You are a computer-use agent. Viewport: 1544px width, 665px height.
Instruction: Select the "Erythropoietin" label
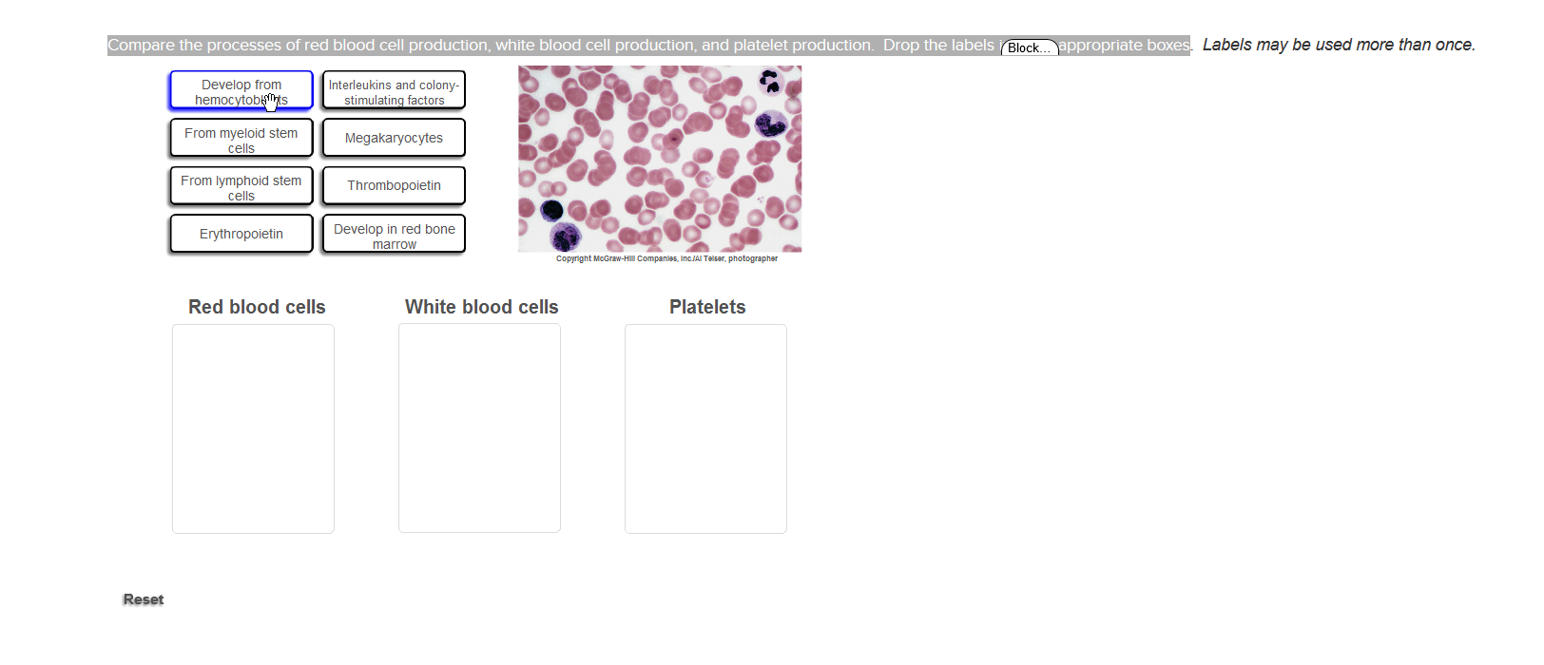241,233
